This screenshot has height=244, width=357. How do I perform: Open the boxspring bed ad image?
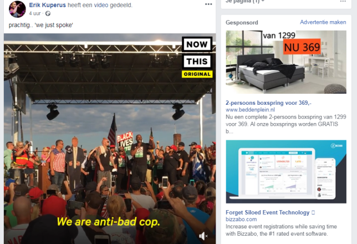[x=286, y=62]
